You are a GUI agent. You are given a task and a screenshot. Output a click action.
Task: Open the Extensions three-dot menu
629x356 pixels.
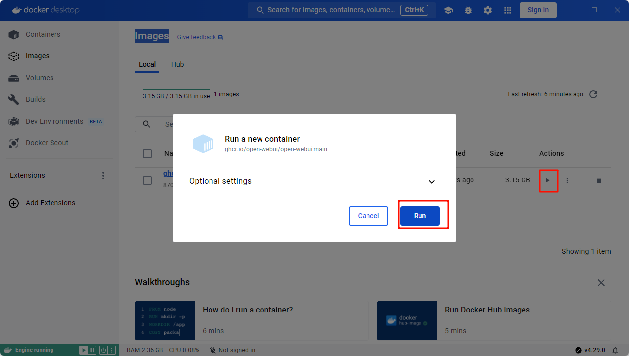click(x=103, y=176)
